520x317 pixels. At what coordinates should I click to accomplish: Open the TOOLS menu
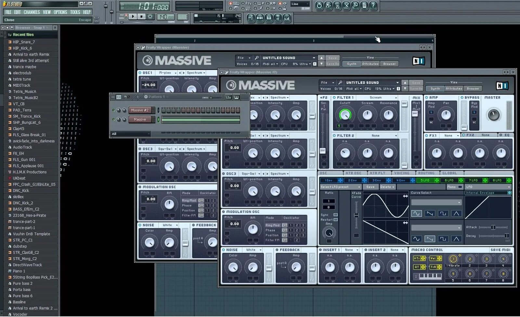[x=75, y=12]
